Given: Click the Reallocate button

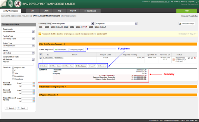Looking at the screenshot, I should pos(81,66).
